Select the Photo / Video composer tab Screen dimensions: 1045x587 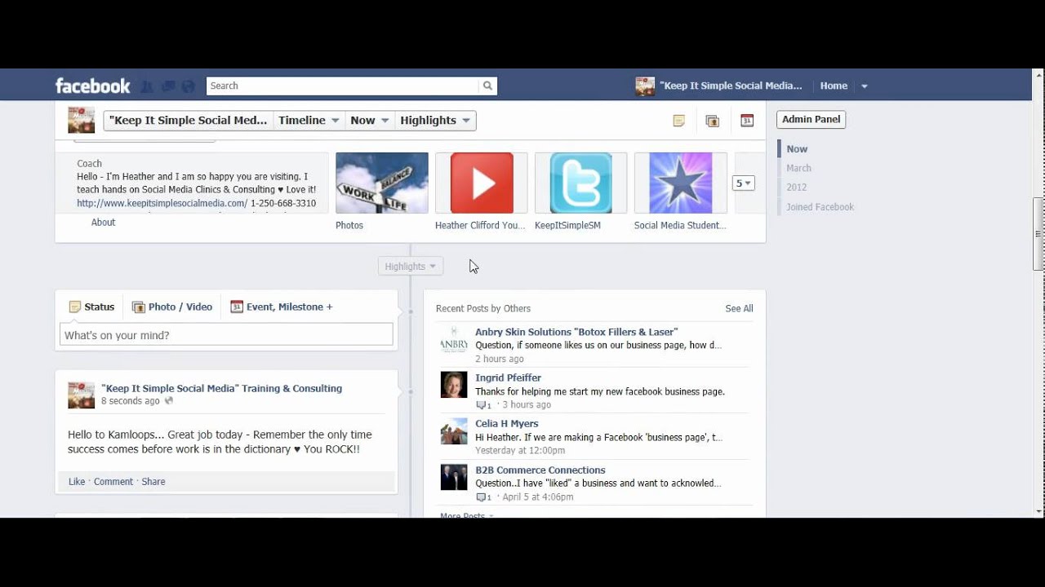[172, 307]
